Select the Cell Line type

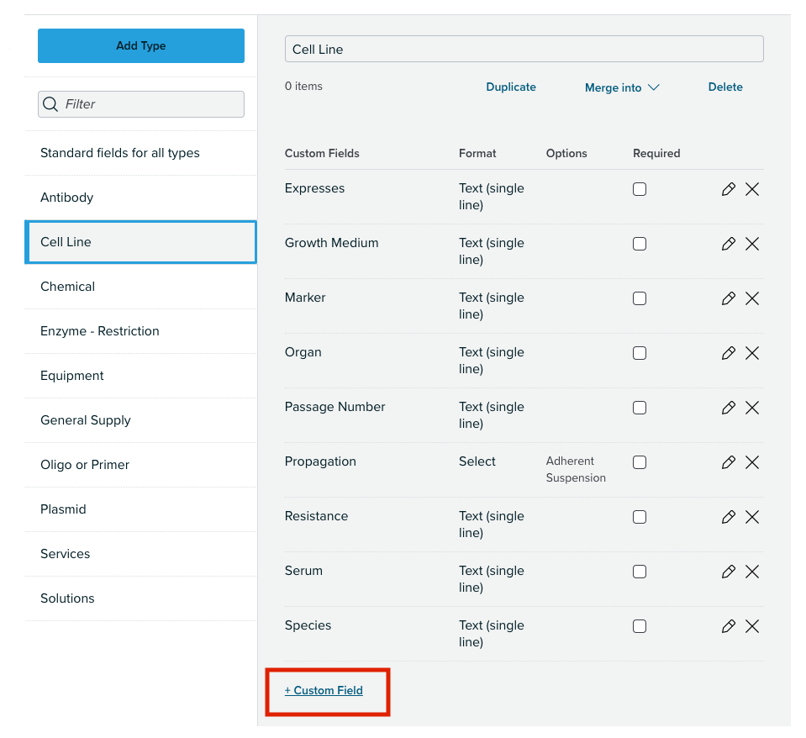pos(141,242)
